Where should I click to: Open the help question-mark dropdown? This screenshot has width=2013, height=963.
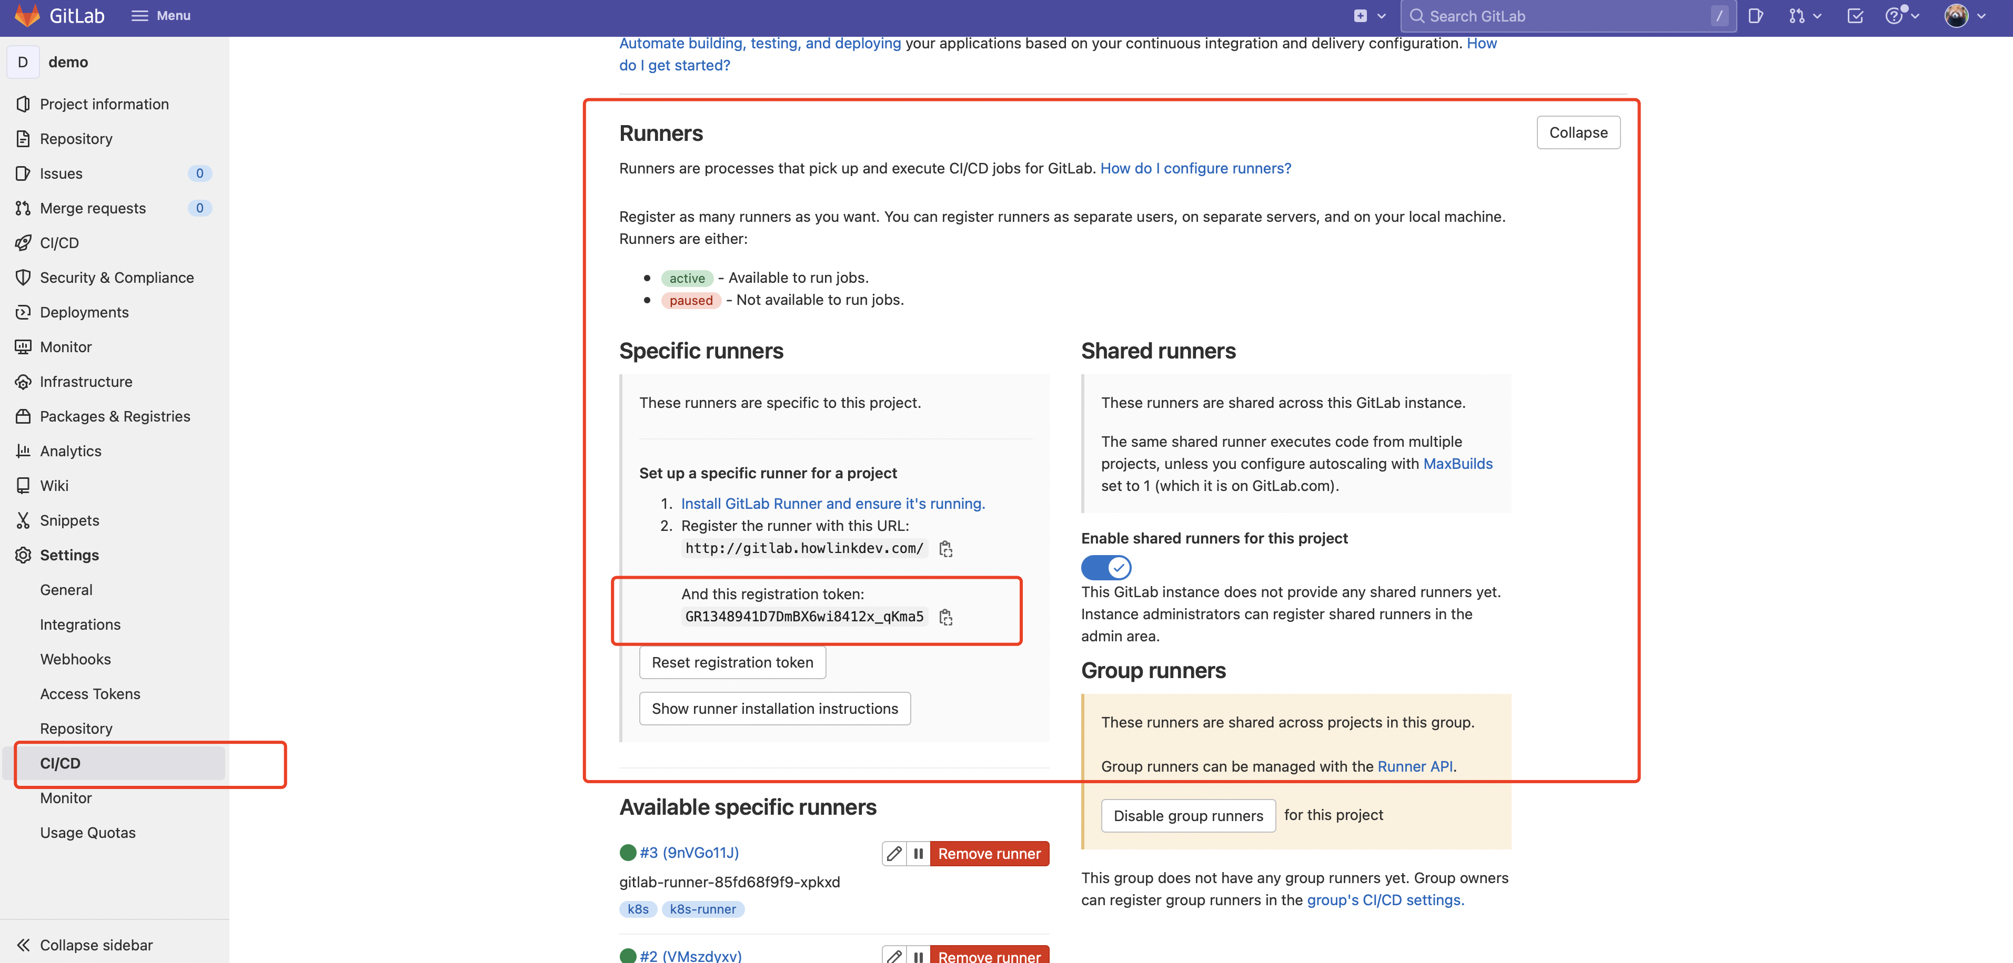click(1900, 16)
